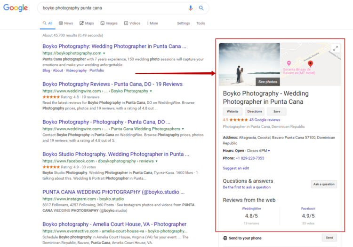The image size is (353, 247).
Task: Call phone number +1 829-228-7353
Action: pyautogui.click(x=250, y=158)
